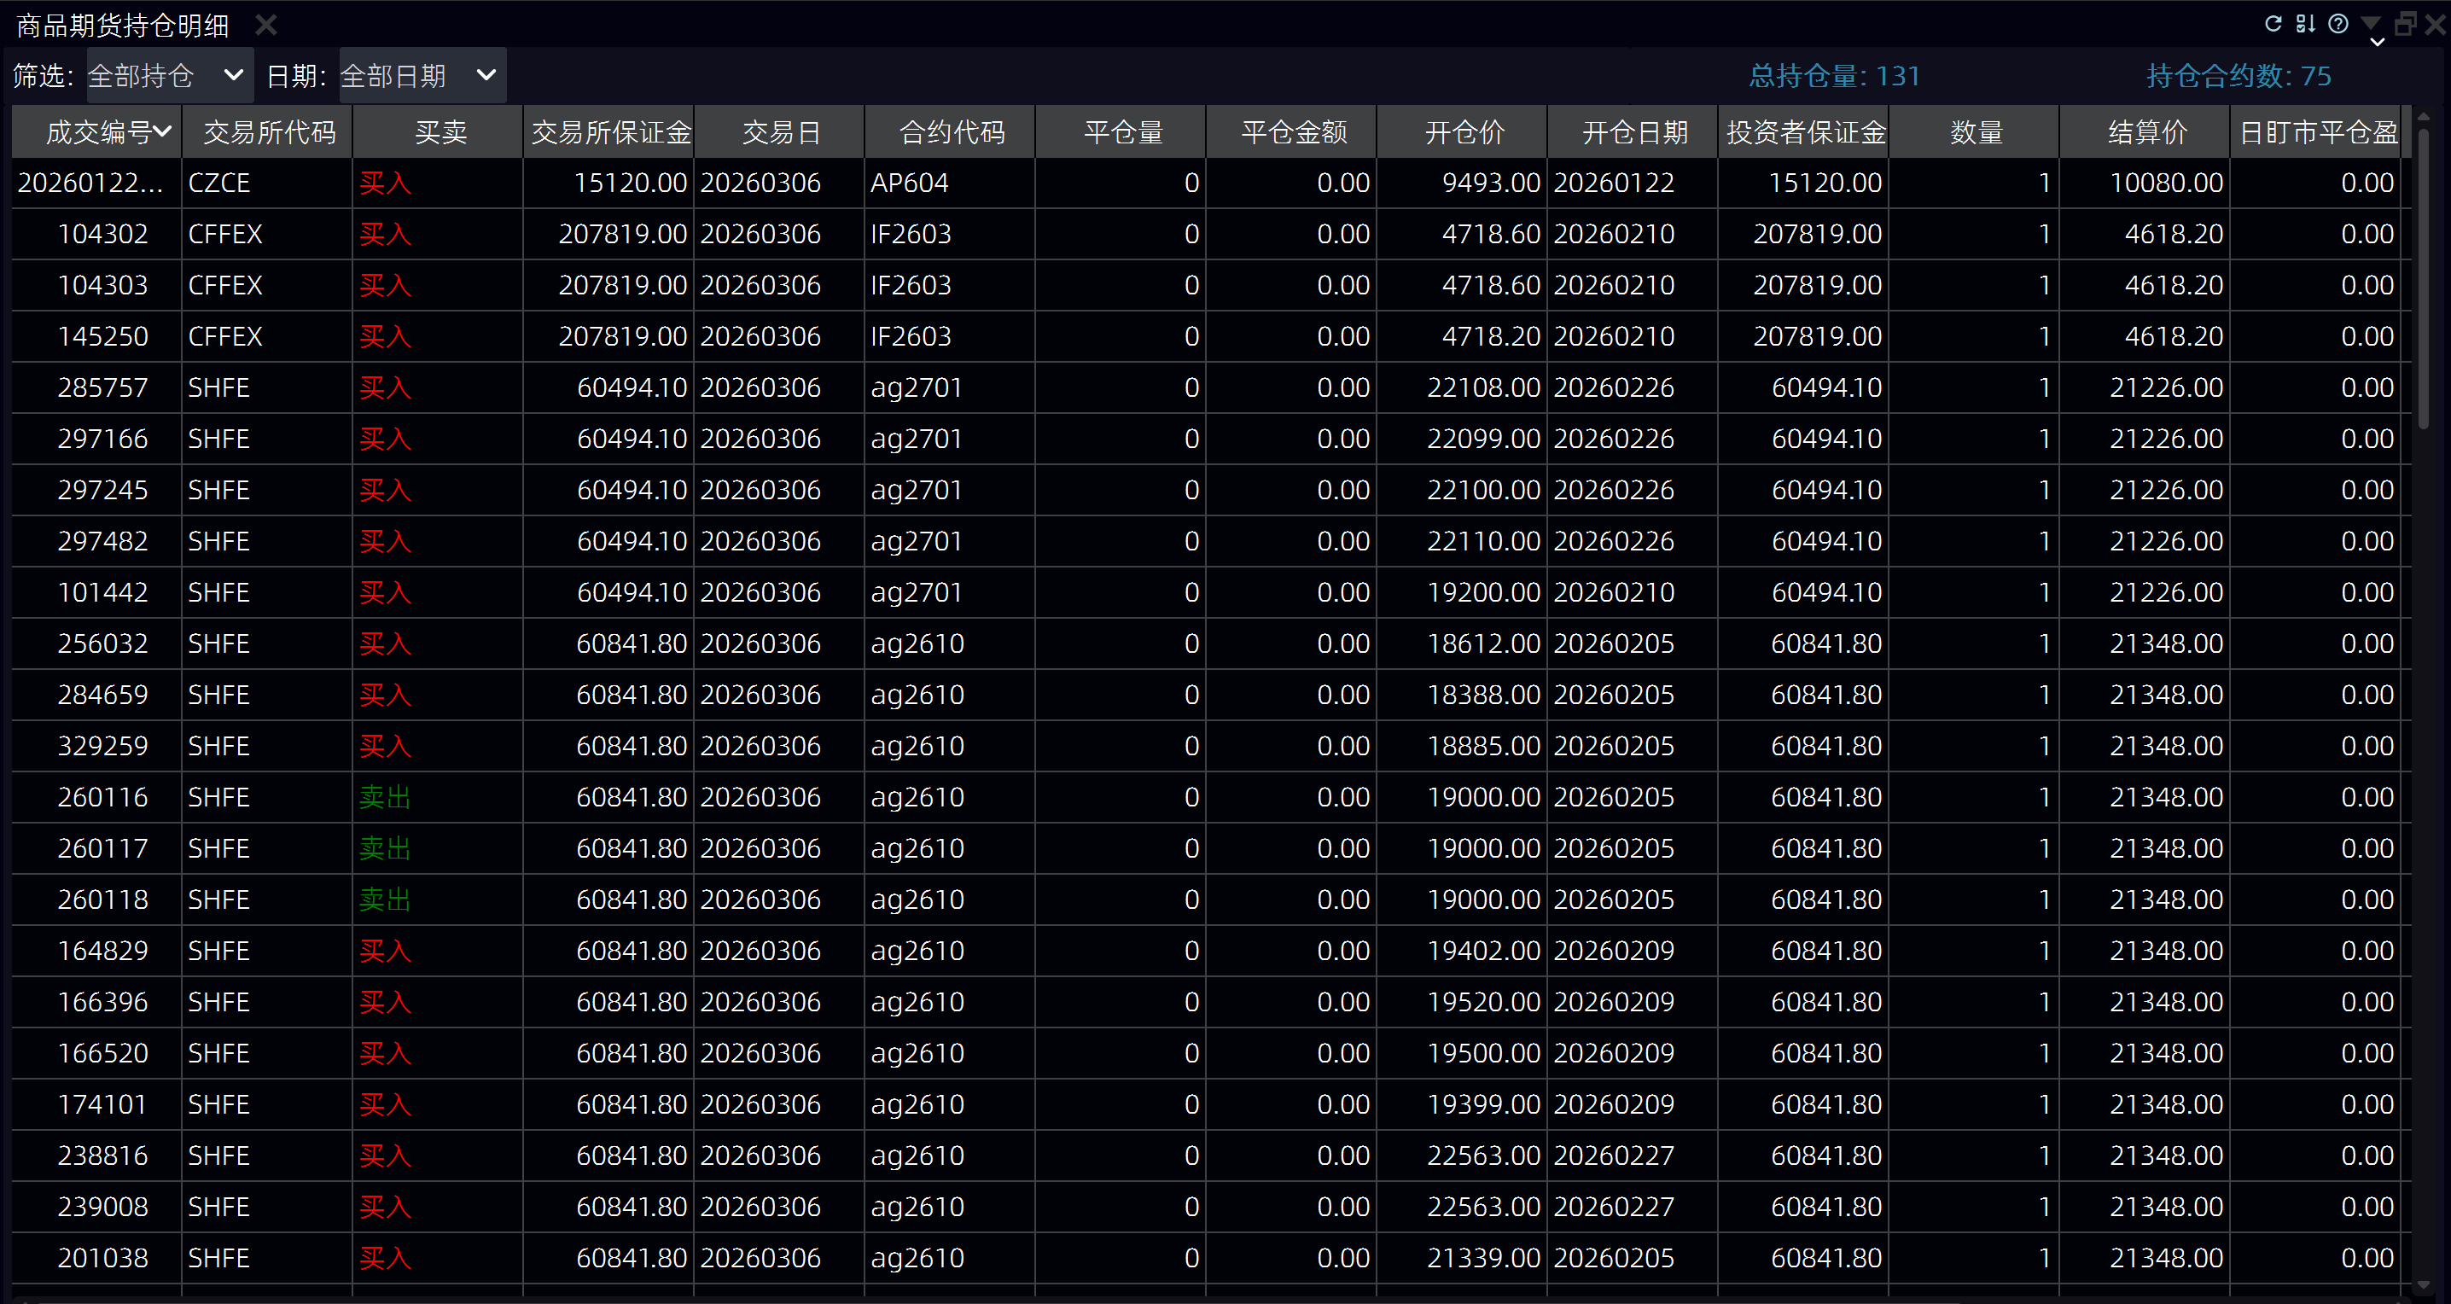Open the 筛选 全部持仓 dropdown

(169, 75)
